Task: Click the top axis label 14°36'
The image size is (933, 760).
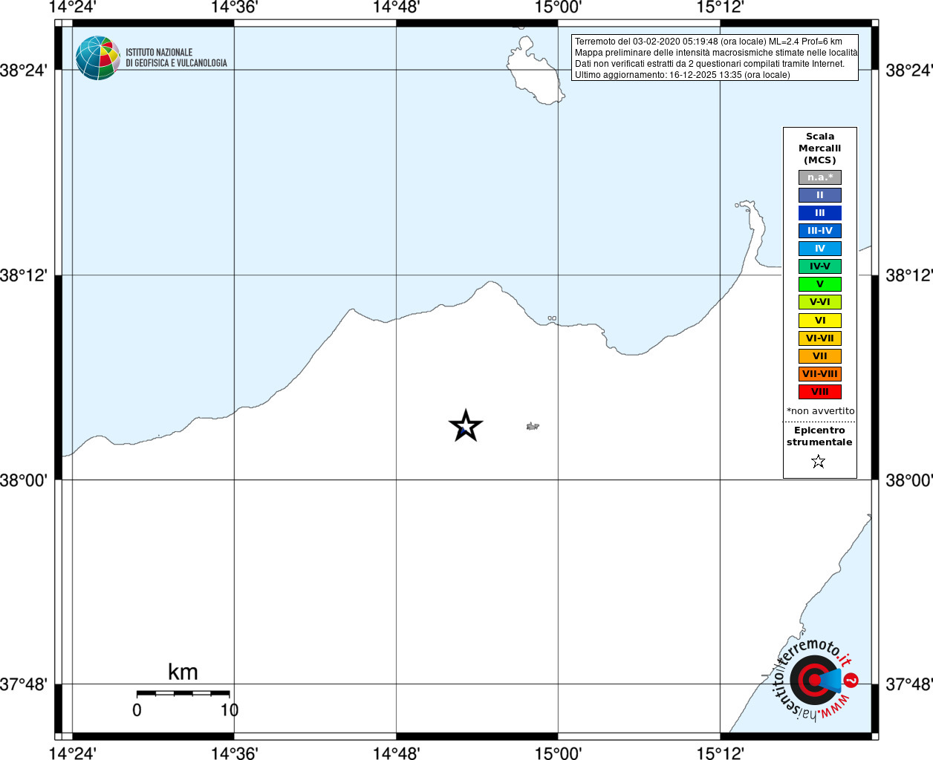Action: click(234, 7)
